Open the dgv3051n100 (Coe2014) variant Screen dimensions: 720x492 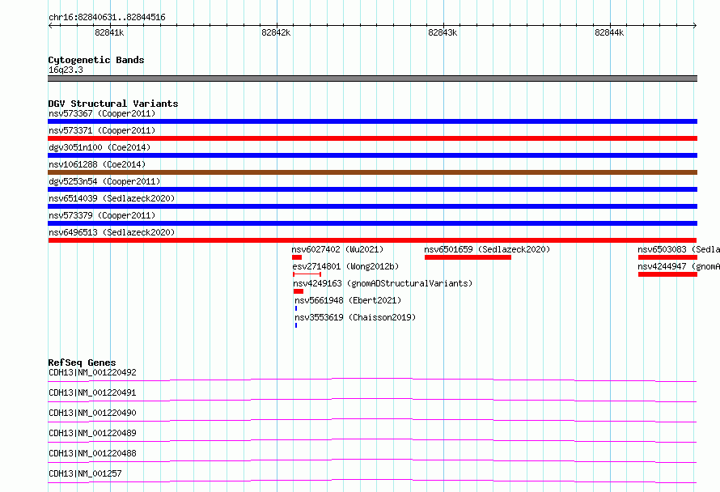(100, 147)
